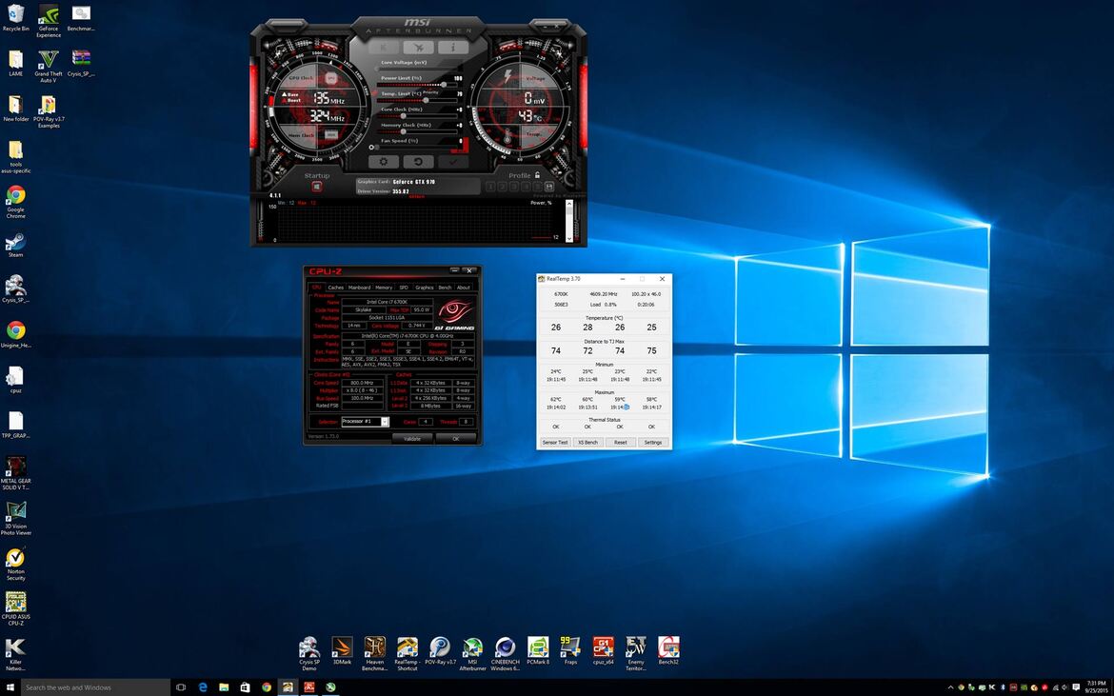Click the Afterburner apply checkmark button
Screen dimensions: 1114x696
[x=452, y=162]
